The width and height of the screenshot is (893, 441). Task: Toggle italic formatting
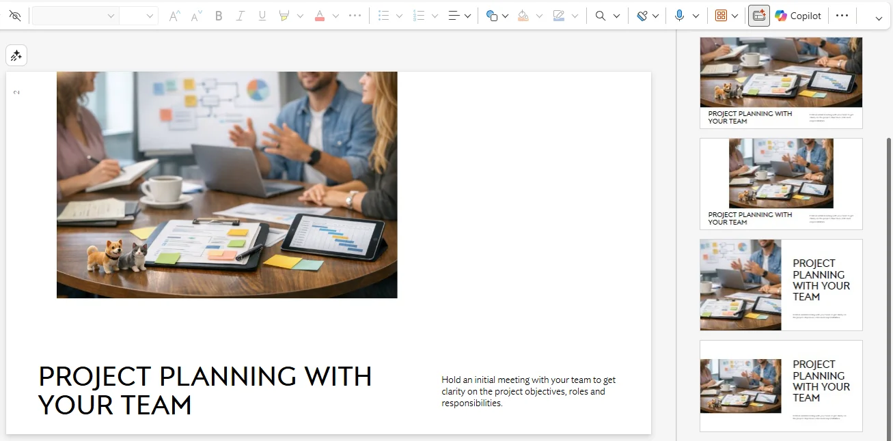pyautogui.click(x=241, y=16)
